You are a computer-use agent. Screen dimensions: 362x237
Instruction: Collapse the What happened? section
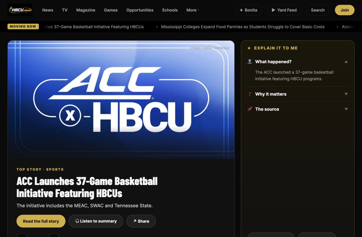coord(298,62)
